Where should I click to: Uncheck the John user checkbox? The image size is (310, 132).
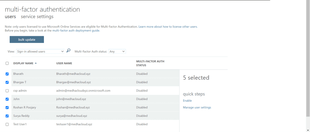[x=7, y=99]
